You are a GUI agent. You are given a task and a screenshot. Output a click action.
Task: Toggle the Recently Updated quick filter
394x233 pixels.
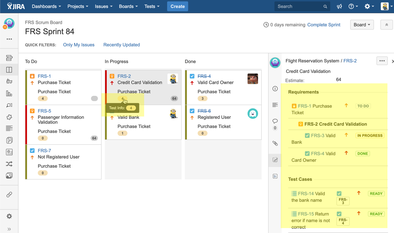121,45
